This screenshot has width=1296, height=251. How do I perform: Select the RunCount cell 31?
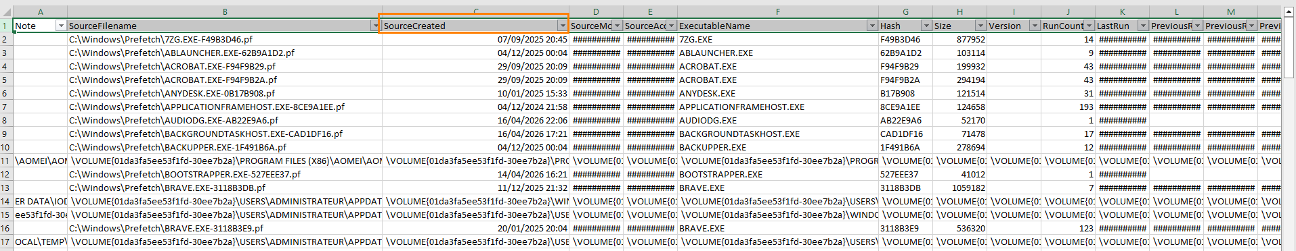(1068, 93)
